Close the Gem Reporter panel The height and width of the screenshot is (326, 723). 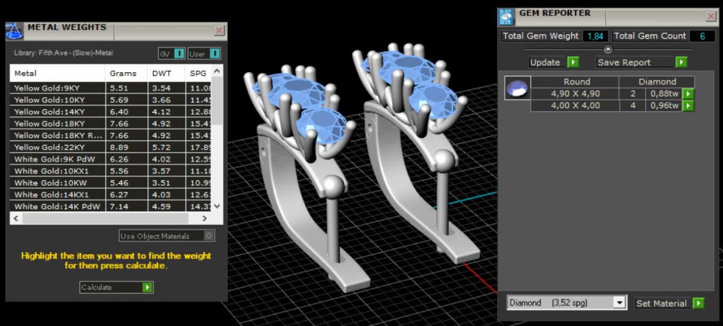(x=710, y=17)
